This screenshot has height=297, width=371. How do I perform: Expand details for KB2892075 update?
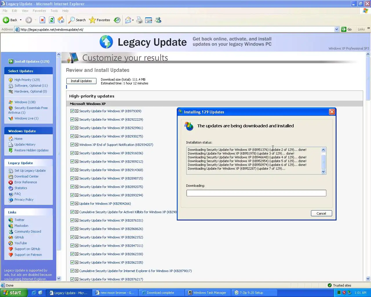77,186
